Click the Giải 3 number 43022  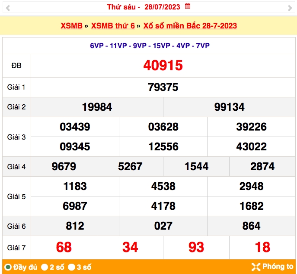coord(251,146)
